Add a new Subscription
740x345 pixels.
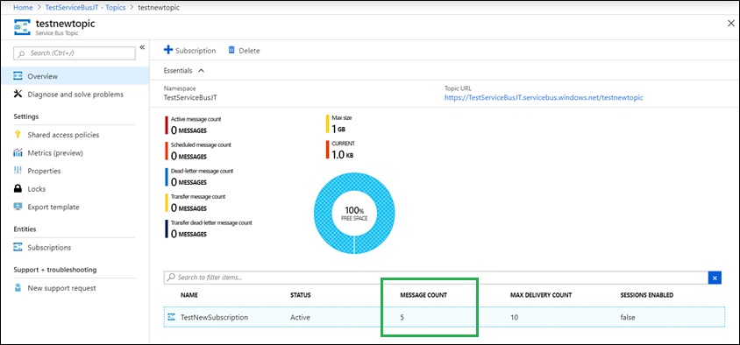[189, 50]
